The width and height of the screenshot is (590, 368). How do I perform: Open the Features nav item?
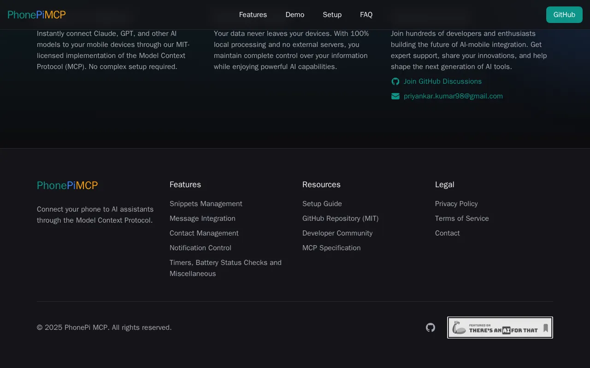point(253,15)
